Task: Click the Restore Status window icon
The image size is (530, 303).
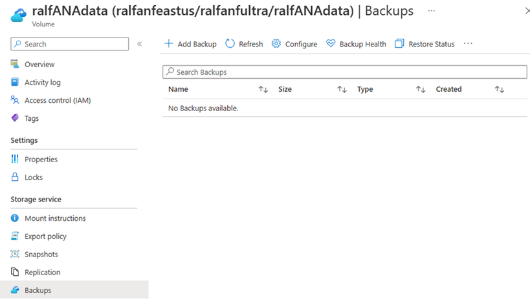Action: (x=399, y=44)
